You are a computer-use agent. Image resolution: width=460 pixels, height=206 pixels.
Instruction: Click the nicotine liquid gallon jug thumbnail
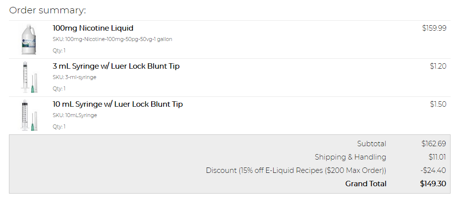[x=28, y=39]
